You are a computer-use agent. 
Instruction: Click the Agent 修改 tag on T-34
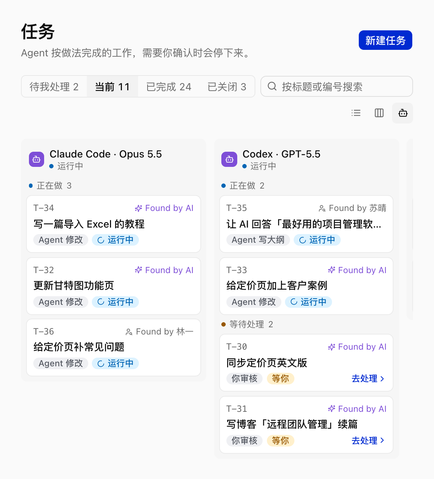click(61, 240)
